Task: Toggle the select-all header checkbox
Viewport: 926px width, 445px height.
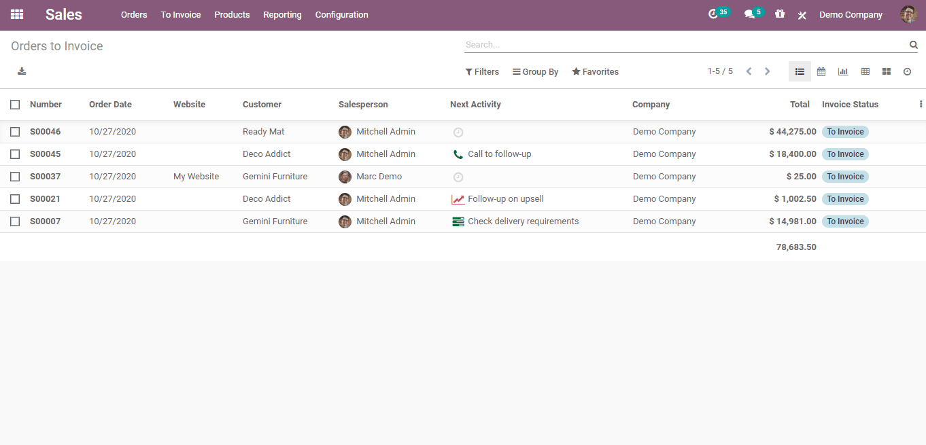Action: pyautogui.click(x=15, y=105)
